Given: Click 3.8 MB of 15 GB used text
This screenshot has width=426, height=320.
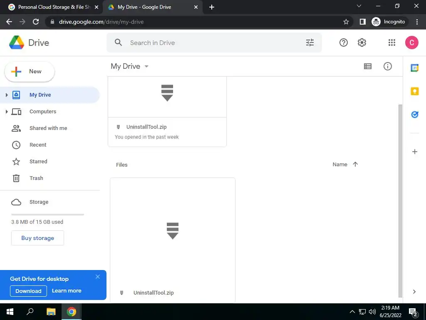Looking at the screenshot, I should (37, 222).
